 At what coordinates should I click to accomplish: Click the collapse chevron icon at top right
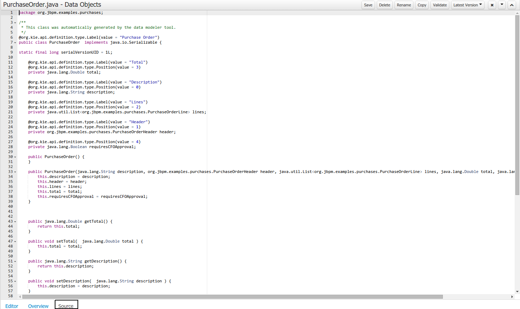[x=511, y=5]
